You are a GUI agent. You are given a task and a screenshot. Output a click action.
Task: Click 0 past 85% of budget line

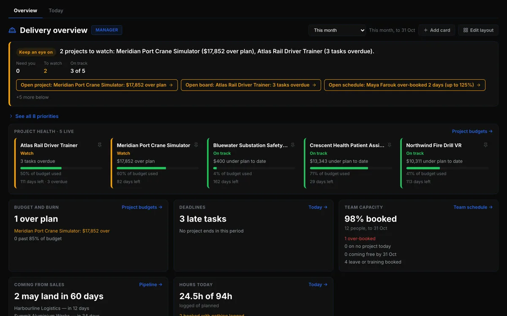[38, 239]
